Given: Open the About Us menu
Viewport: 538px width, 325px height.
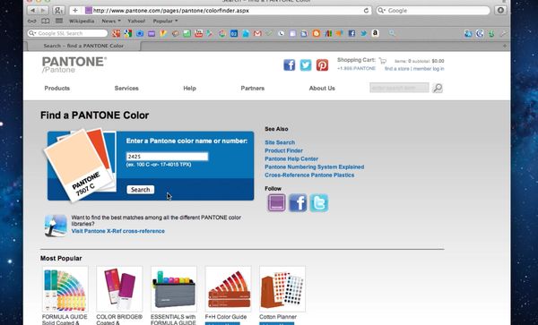Looking at the screenshot, I should (x=322, y=88).
